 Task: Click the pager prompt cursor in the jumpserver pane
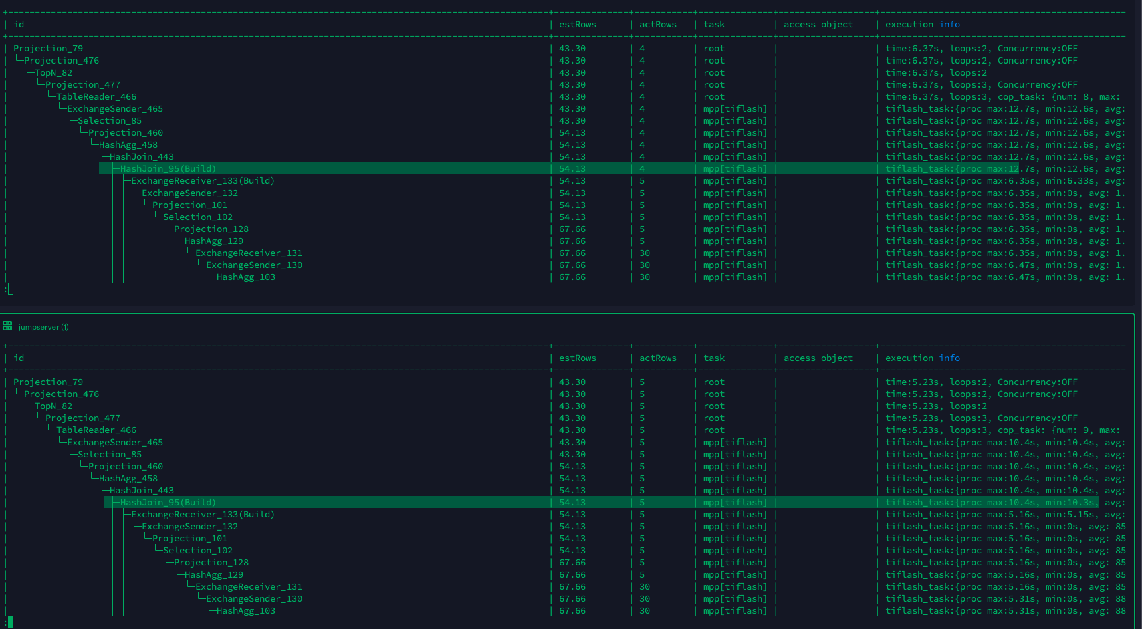click(x=10, y=622)
